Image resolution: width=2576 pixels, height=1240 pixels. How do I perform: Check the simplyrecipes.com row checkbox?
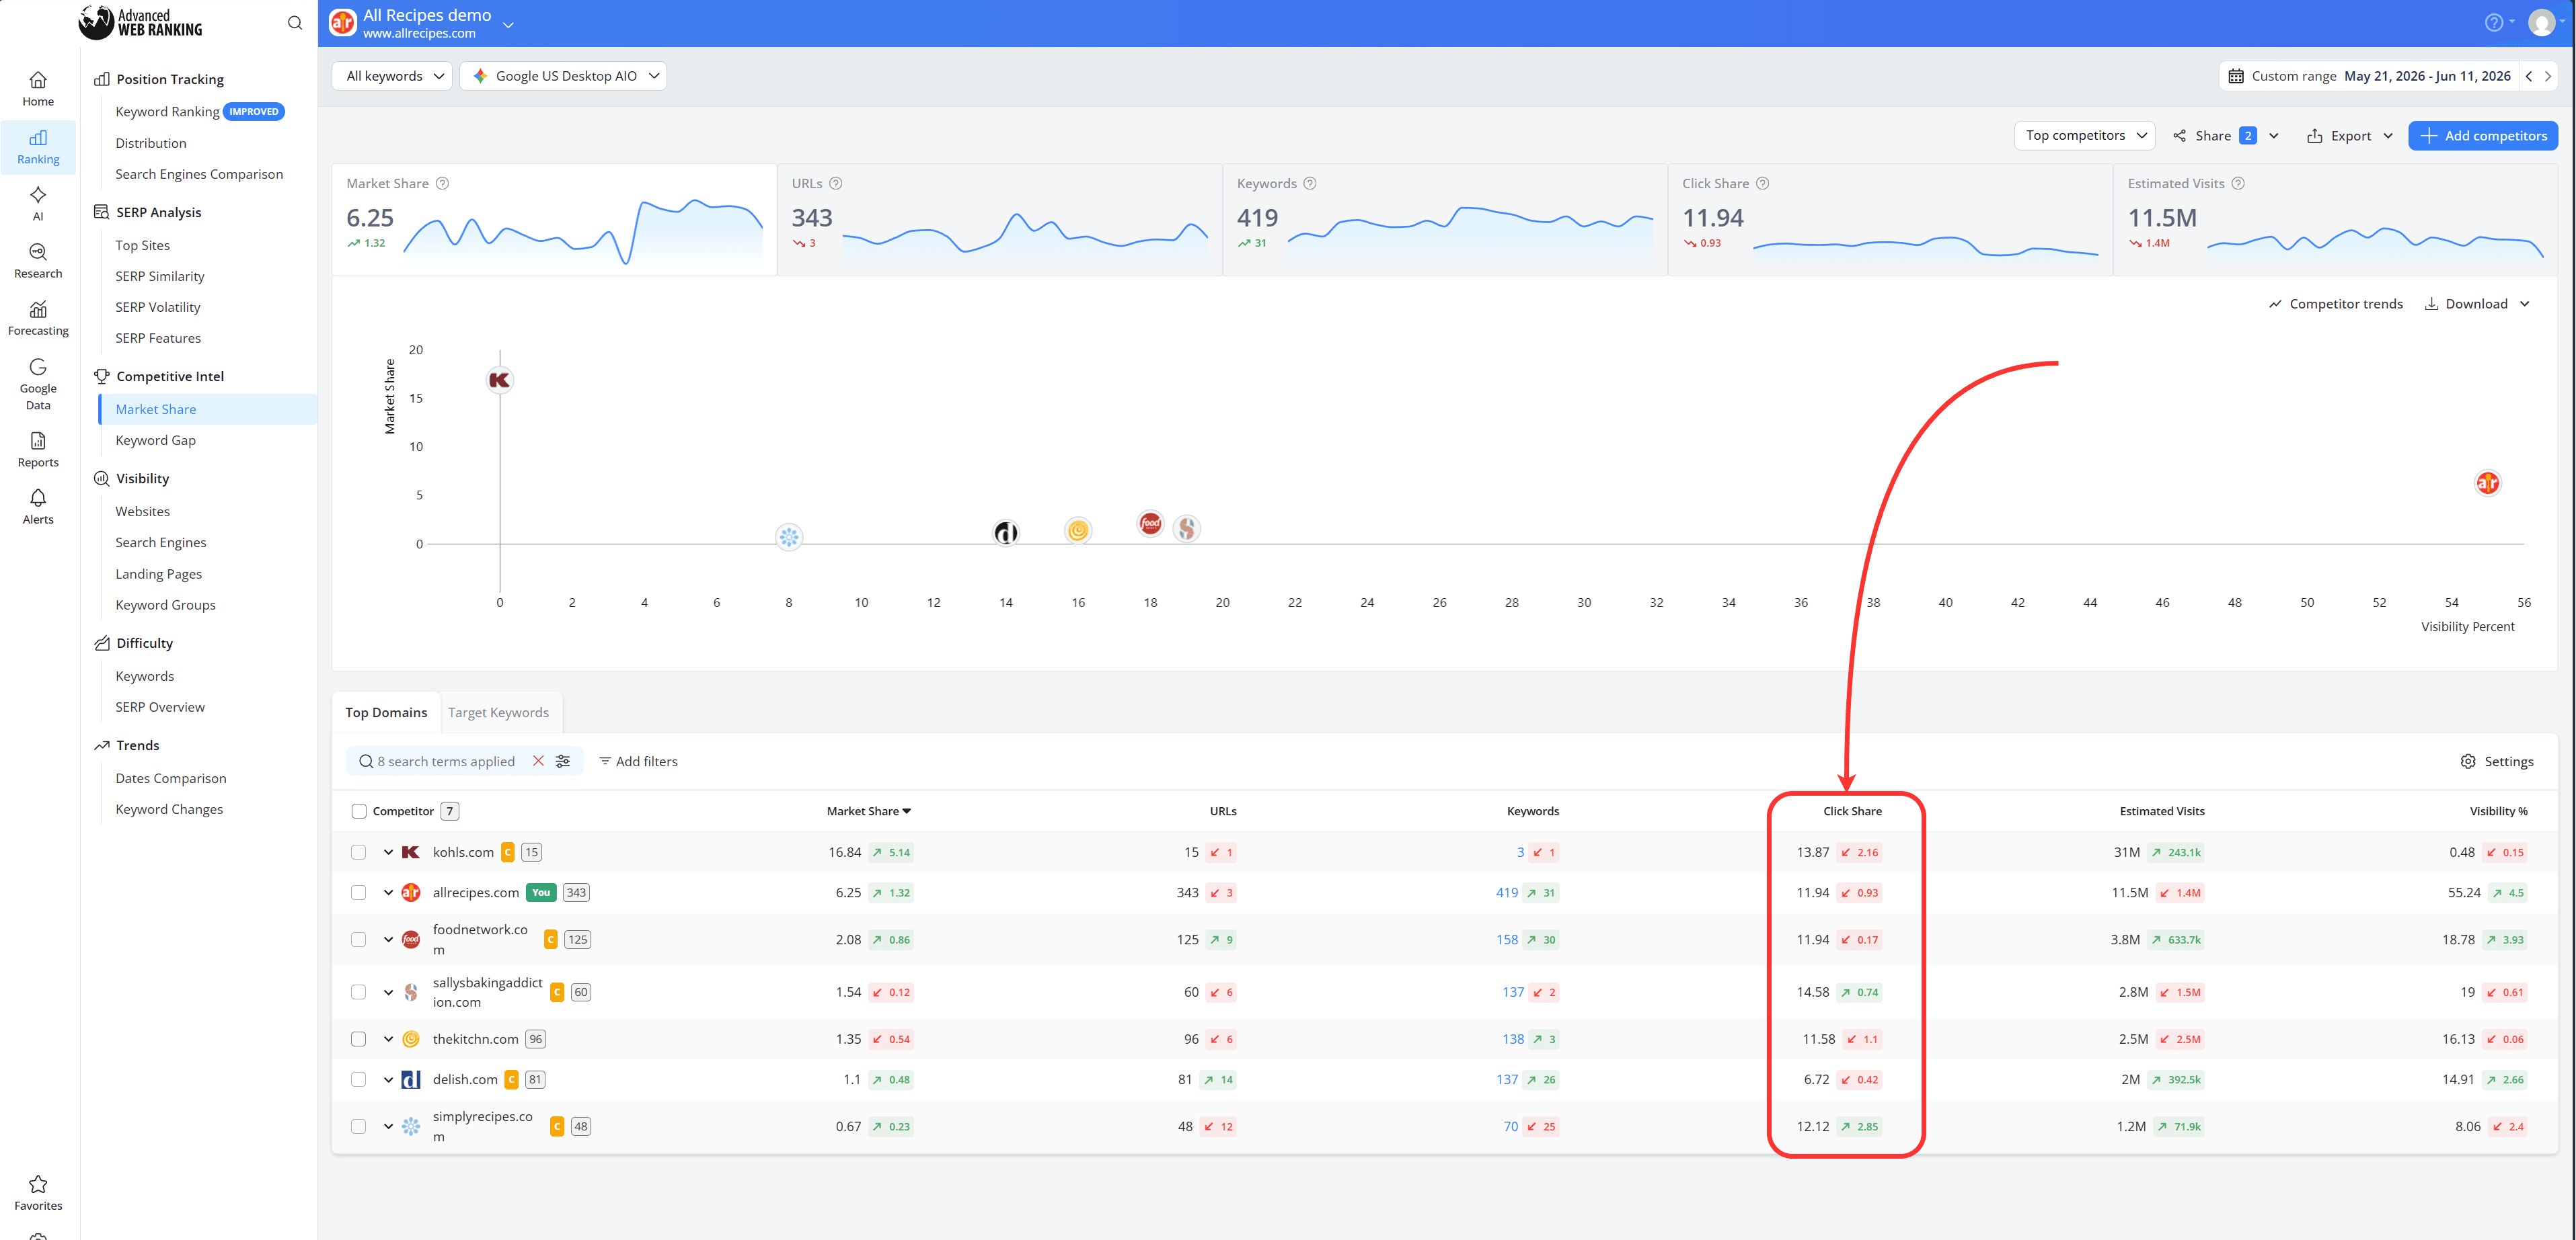[359, 1126]
